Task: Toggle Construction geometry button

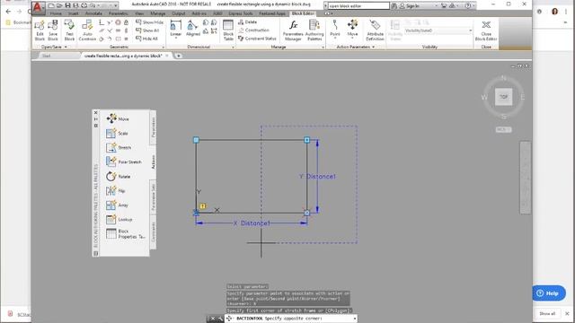Action: [x=253, y=30]
